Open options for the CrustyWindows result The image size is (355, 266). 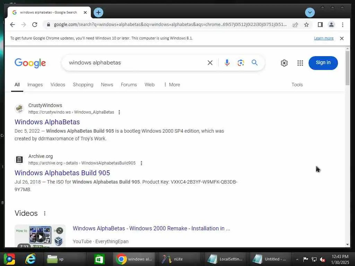(x=119, y=112)
